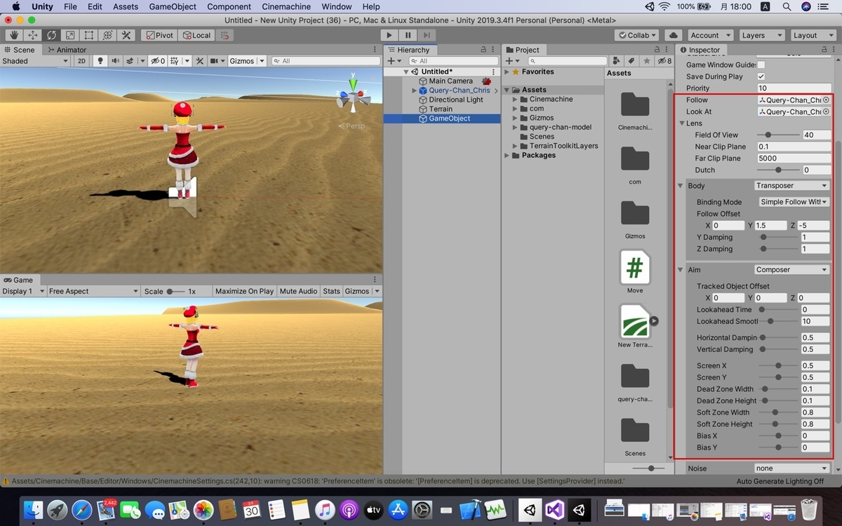Viewport: 842px width, 526px height.
Task: Click the Hierarchy create plus button
Action: 394,61
